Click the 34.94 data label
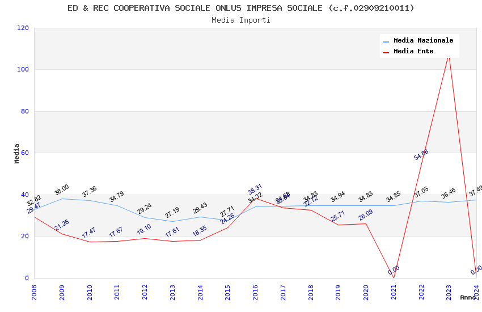This screenshot has width=482, height=312. point(338,197)
